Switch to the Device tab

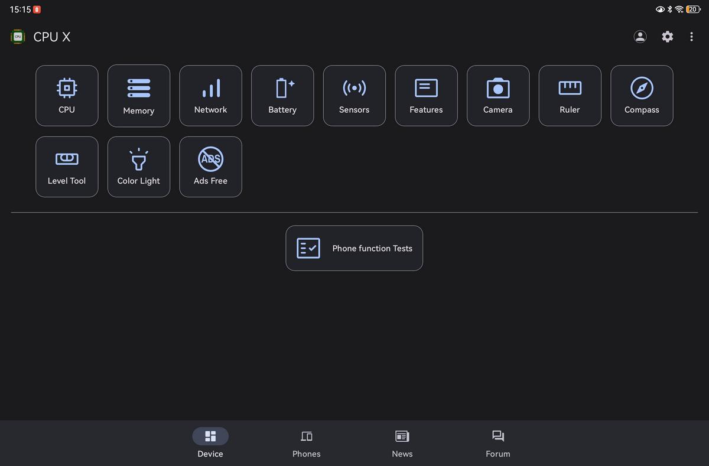tap(210, 443)
